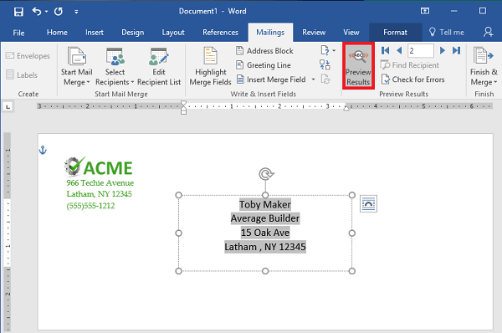Minimize the Word window
The image size is (502, 333).
point(453,11)
